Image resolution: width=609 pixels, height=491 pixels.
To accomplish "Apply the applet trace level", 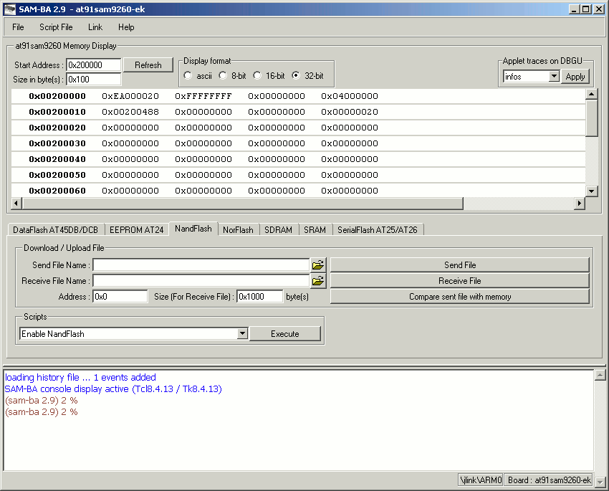I will tap(575, 77).
